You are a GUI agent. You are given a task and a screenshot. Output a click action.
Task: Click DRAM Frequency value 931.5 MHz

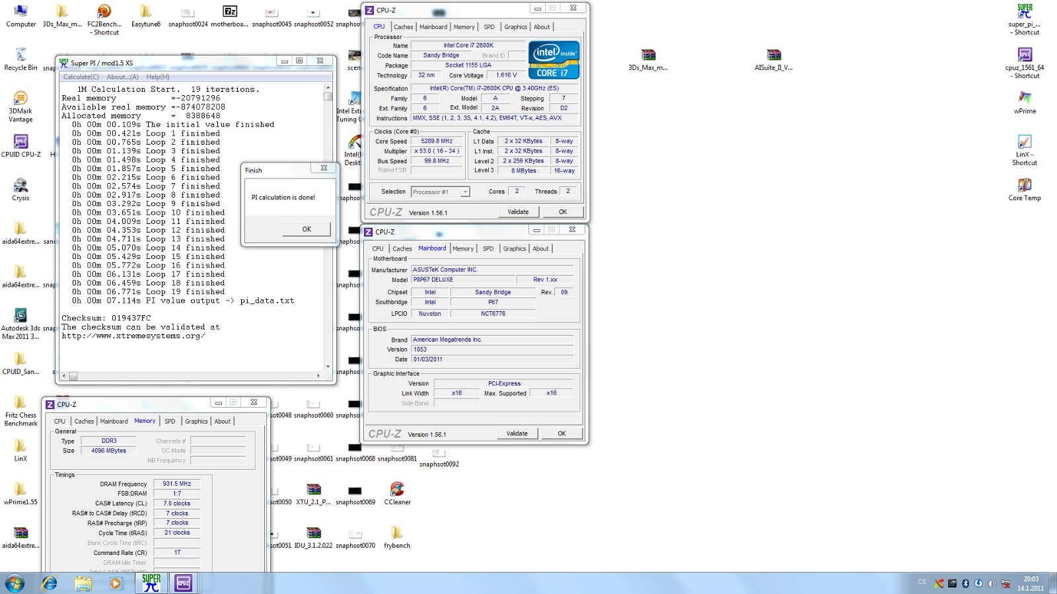pos(177,484)
